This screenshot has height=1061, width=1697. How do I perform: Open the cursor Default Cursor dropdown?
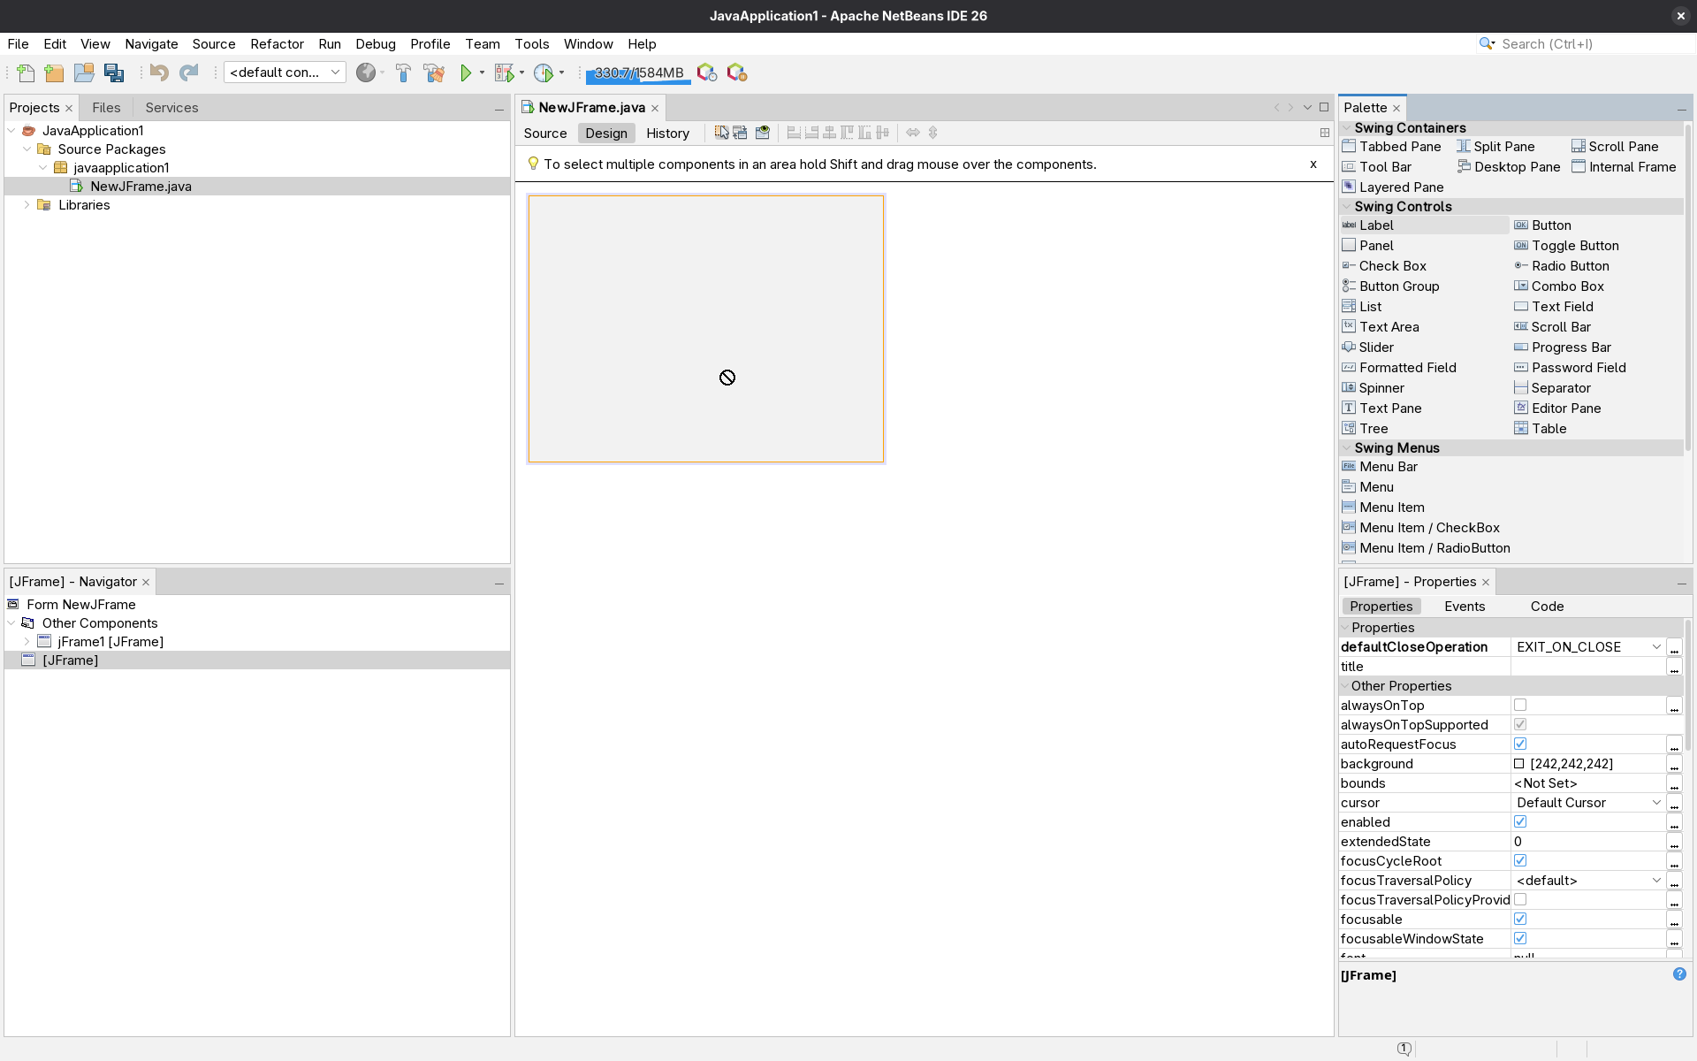click(x=1657, y=802)
